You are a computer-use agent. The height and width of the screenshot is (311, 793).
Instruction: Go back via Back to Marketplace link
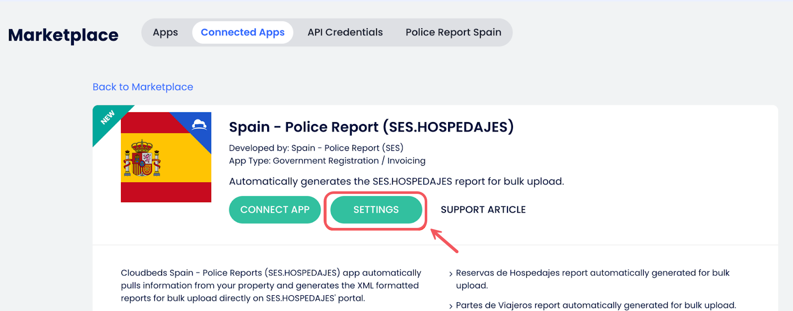pos(143,87)
